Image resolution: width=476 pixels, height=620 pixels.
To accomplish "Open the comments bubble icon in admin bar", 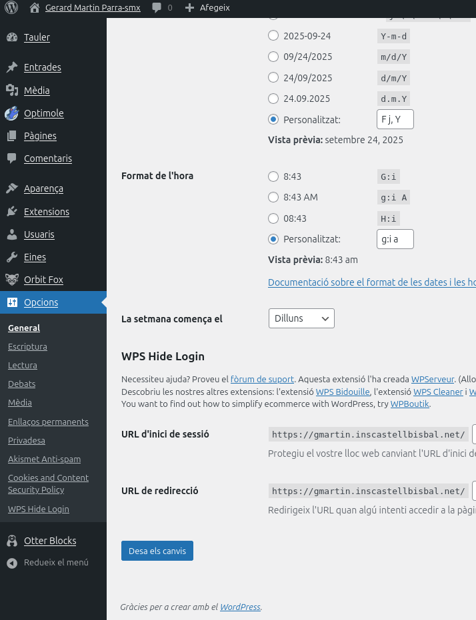I will point(157,8).
